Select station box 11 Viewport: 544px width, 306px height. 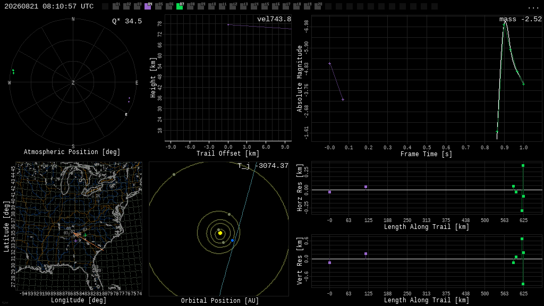point(223,6)
